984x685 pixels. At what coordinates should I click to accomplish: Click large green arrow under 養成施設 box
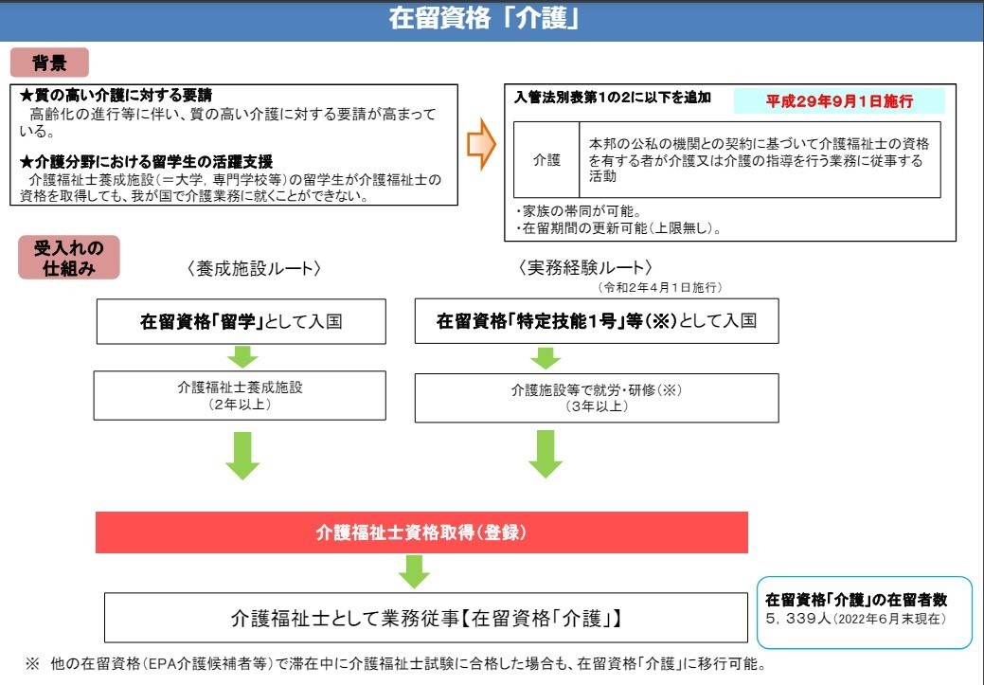(242, 456)
